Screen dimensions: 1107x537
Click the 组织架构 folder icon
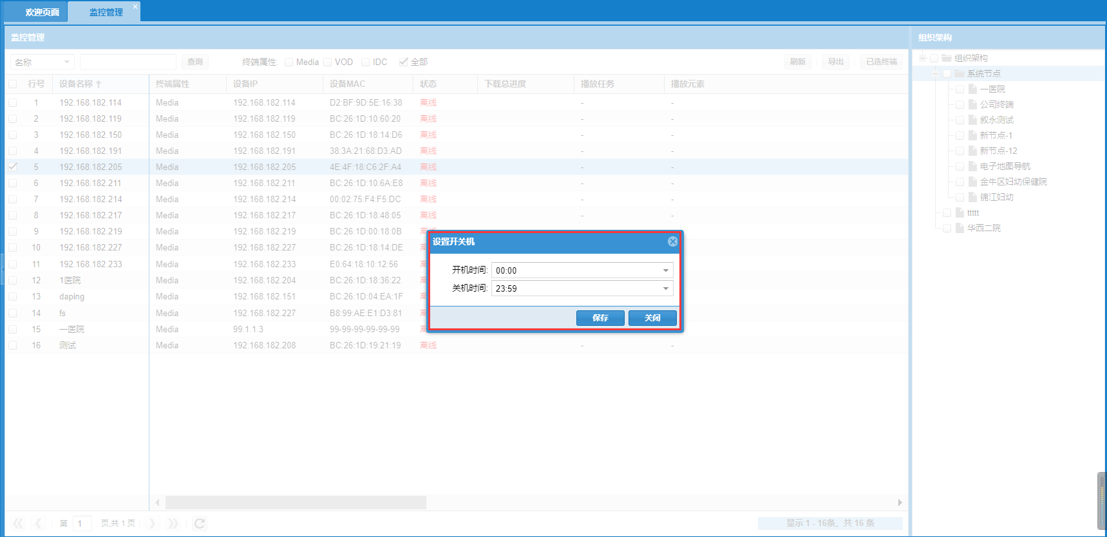point(946,58)
